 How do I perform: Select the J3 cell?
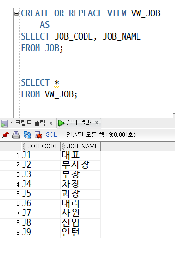tap(40, 175)
